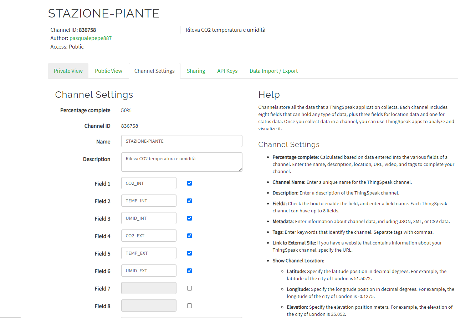Open author pasqualepepe887's profile link

(x=91, y=38)
